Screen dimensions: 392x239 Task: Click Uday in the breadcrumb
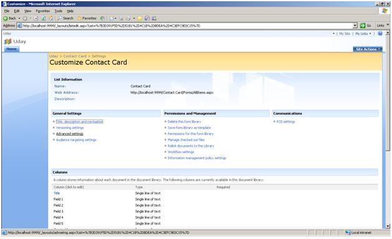coord(54,56)
